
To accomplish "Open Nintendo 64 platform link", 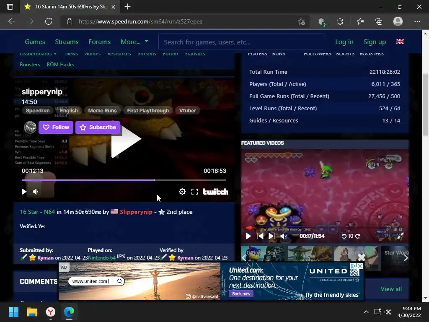I will pos(102,258).
